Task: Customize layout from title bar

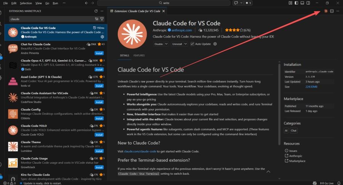Action: (290, 3)
